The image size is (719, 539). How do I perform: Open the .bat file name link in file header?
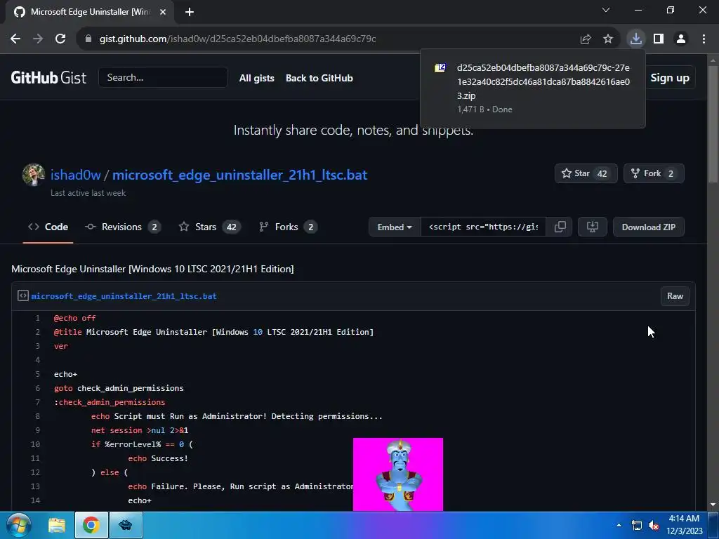(124, 296)
